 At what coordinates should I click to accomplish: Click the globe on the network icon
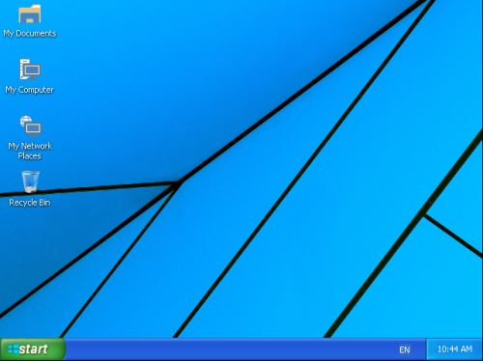click(26, 121)
